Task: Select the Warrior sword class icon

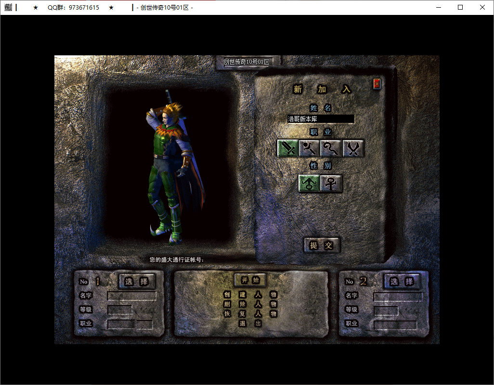Action: [x=288, y=148]
